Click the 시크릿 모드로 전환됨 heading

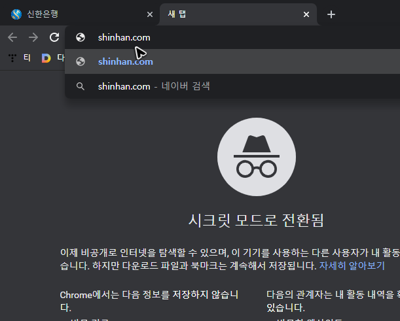pos(257,220)
